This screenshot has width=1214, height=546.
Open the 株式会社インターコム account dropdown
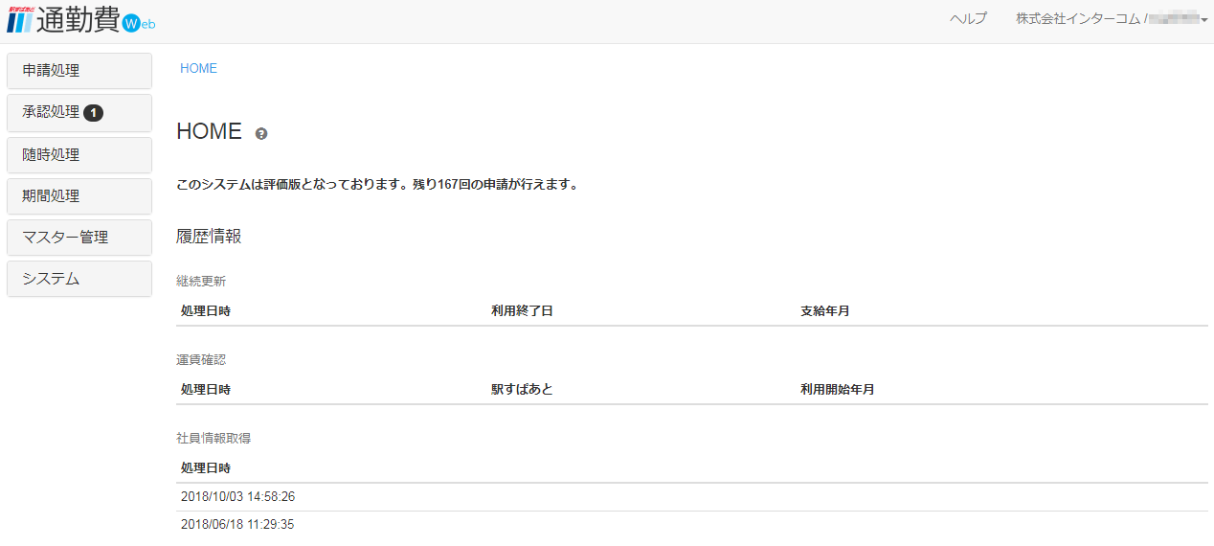point(1111,19)
